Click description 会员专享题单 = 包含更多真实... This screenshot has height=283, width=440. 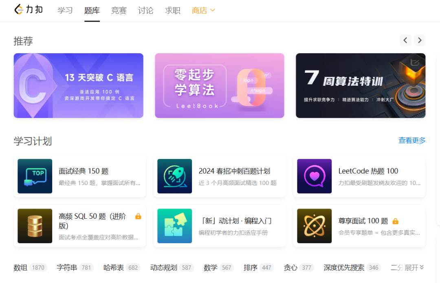click(x=379, y=233)
